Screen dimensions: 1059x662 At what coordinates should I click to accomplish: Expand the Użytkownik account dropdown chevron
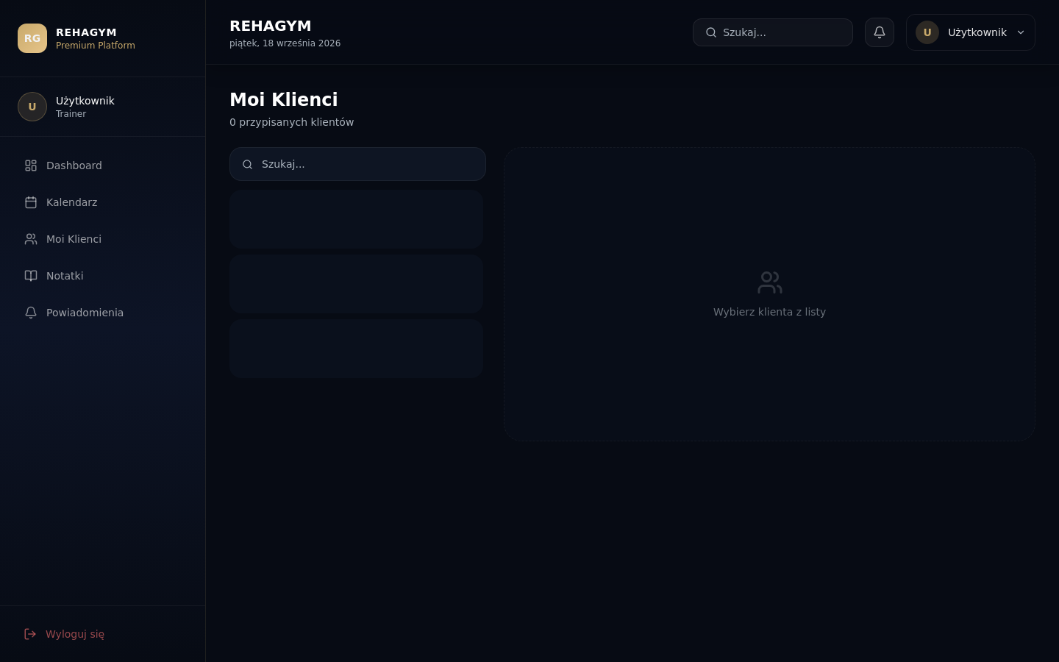tap(1021, 32)
